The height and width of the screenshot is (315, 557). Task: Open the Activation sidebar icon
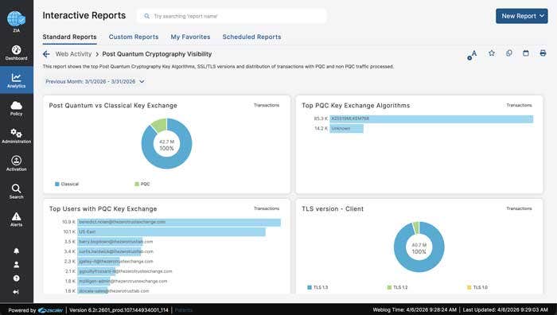[x=17, y=164]
